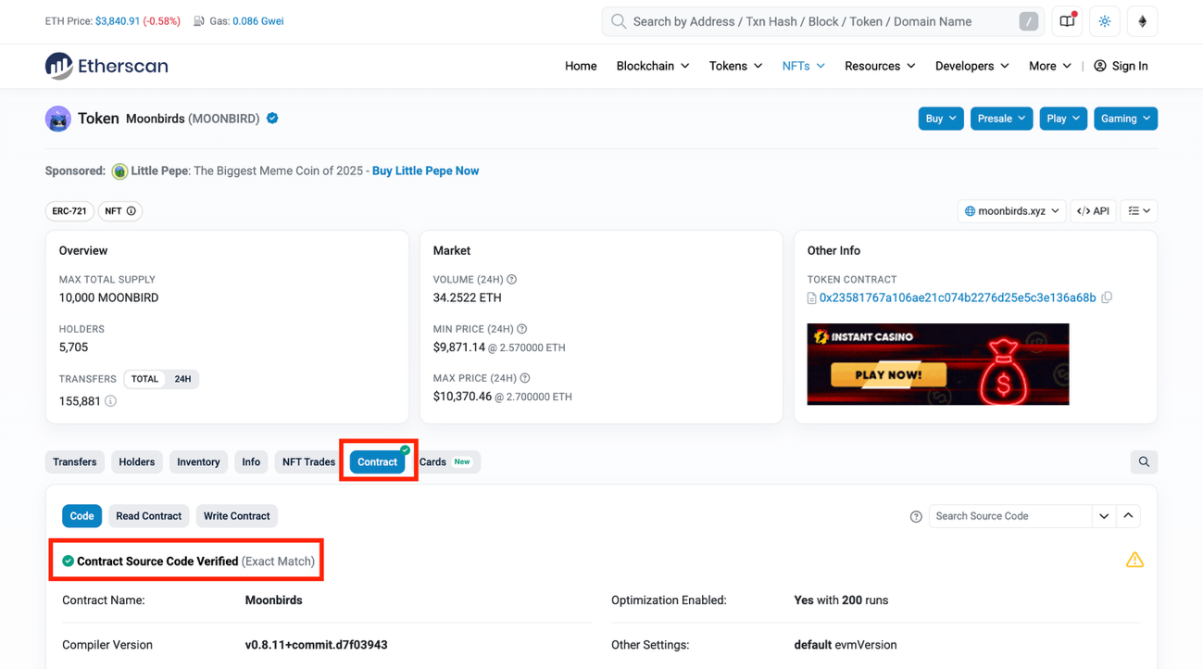This screenshot has height=669, width=1203.
Task: Select the 24H transfers toggle
Action: click(182, 379)
